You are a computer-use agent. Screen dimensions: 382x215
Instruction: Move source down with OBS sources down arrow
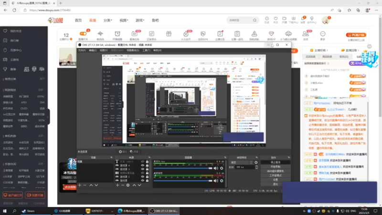tap(139, 185)
